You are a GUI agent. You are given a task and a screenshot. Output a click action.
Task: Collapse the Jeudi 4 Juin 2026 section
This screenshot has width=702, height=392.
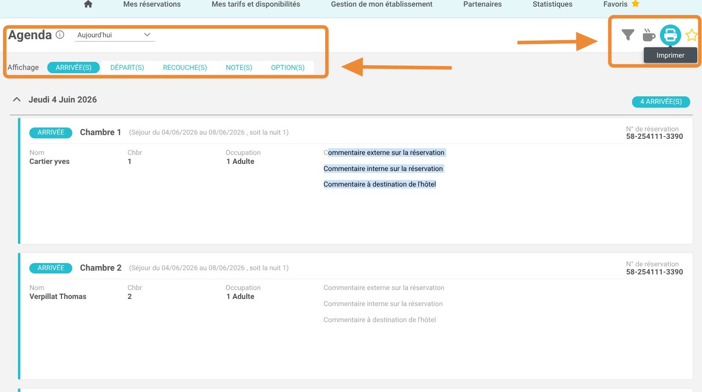(17, 100)
